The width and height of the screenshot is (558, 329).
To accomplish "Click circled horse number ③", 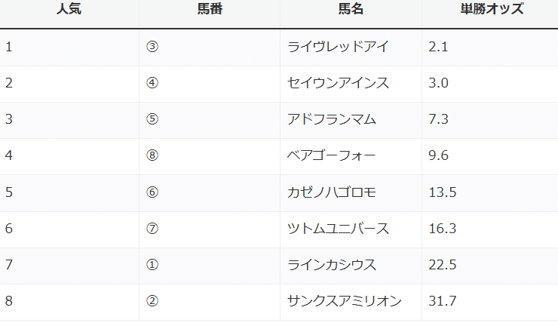I will (152, 47).
